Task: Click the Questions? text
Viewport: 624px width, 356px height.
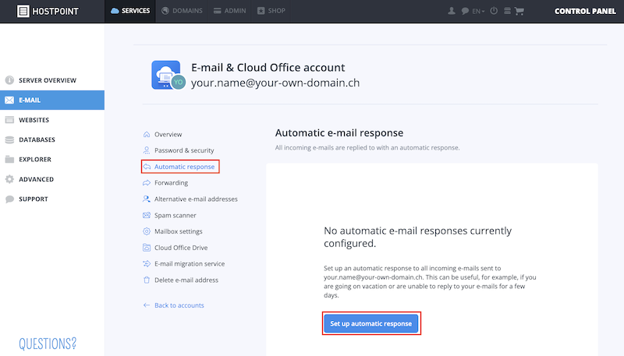Action: (x=48, y=344)
